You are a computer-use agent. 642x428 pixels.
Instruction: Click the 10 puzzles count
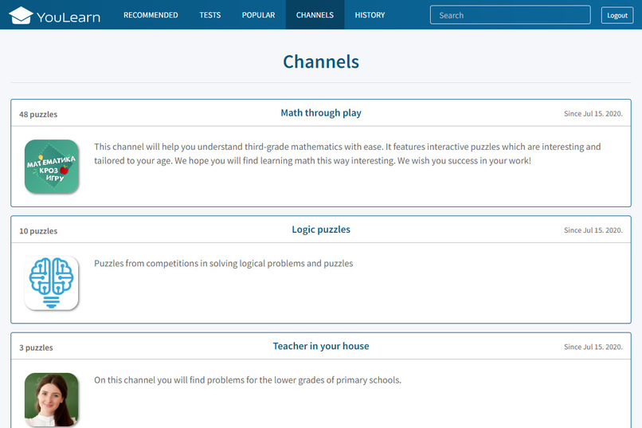(x=38, y=231)
